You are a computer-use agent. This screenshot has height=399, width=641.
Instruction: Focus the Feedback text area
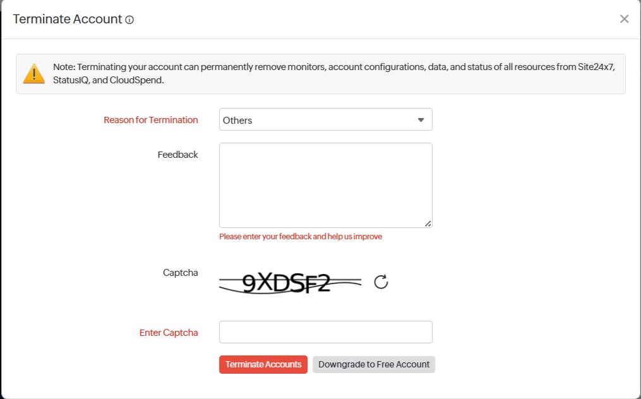(326, 185)
